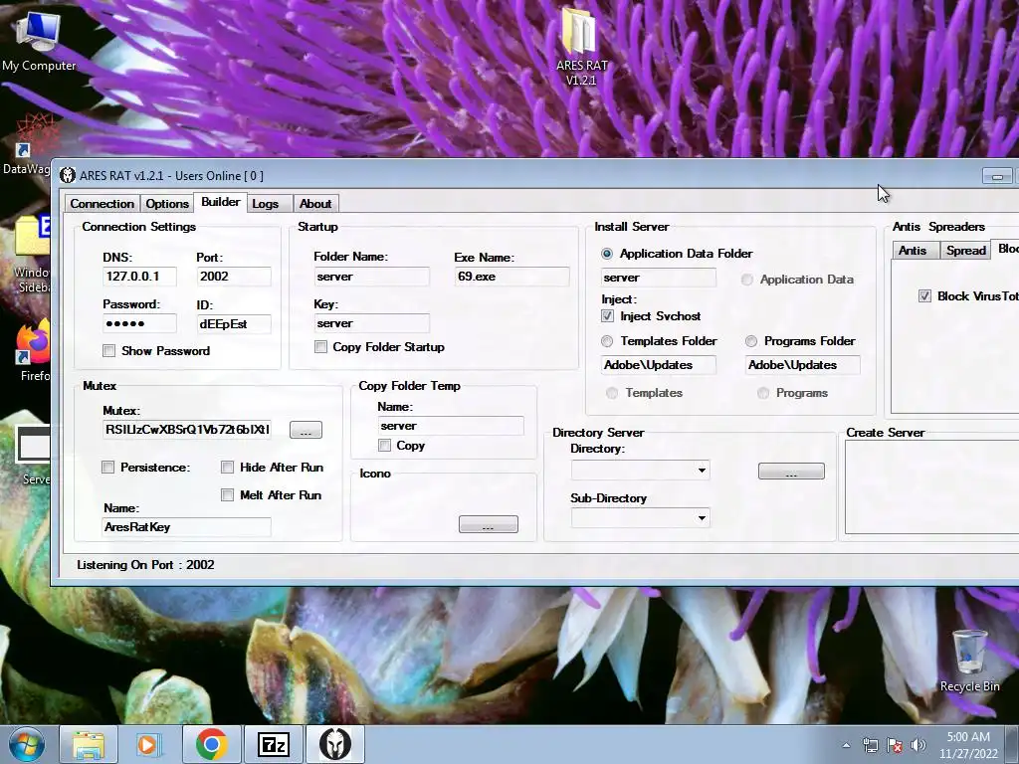1019x764 pixels.
Task: Click the network tray icon
Action: coord(870,745)
